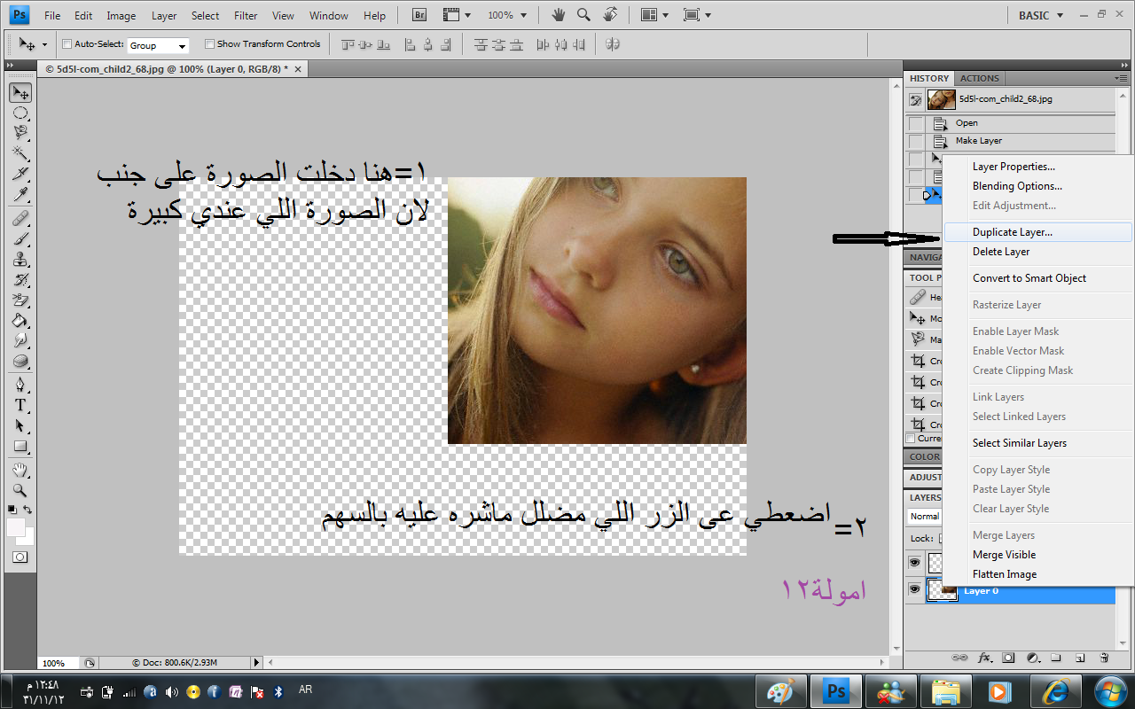The height and width of the screenshot is (709, 1135).
Task: Click the delete layer trash icon
Action: (1104, 658)
